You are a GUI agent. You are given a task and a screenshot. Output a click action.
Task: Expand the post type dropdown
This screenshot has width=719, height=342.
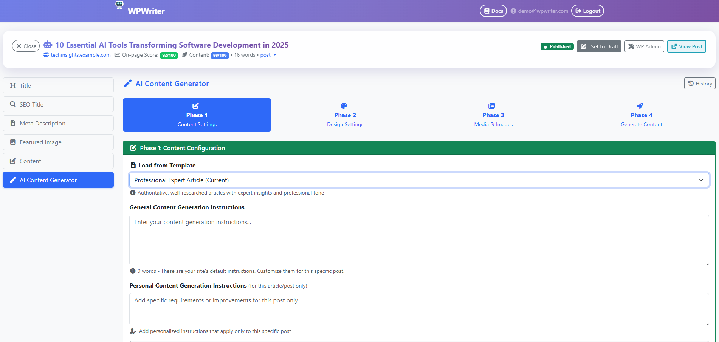pyautogui.click(x=268, y=55)
